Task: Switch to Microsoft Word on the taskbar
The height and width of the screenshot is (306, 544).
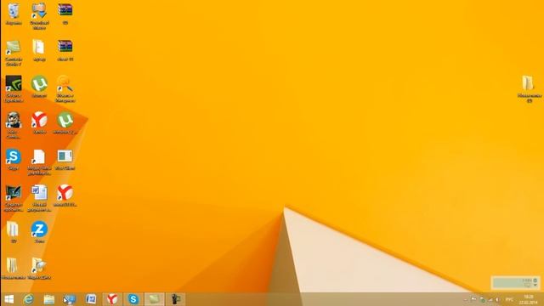Action: coord(91,299)
